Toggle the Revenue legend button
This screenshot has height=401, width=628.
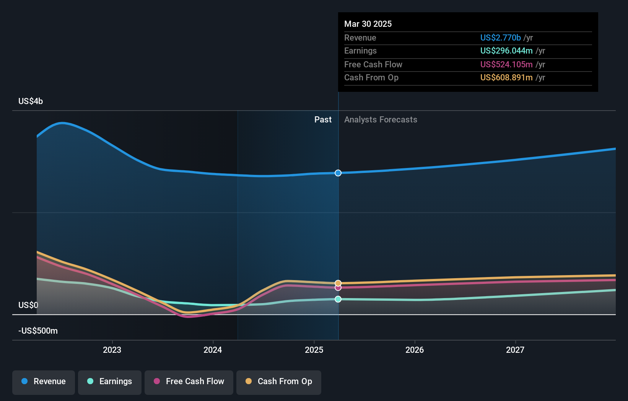coord(44,382)
